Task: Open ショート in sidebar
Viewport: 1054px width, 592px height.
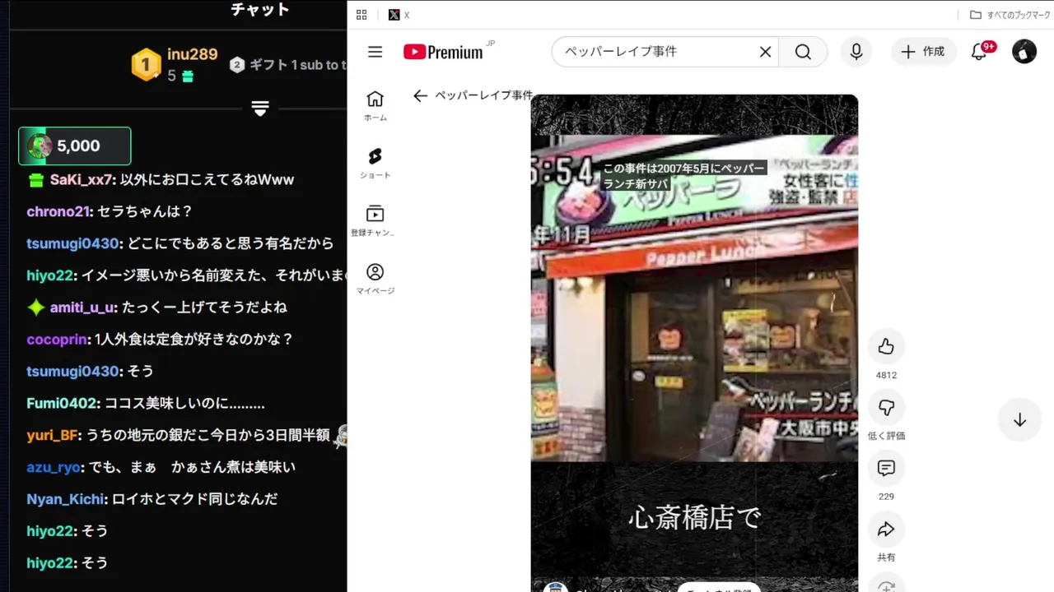Action: 375,163
